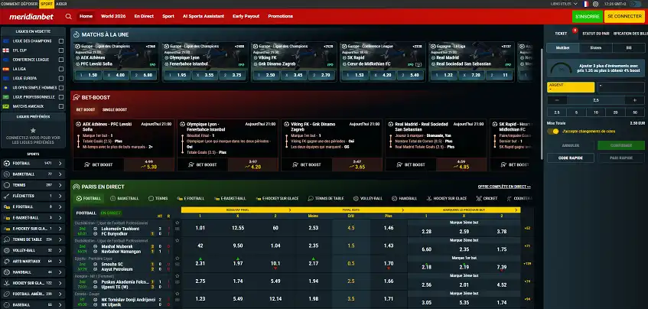Click the main page vertical scrollbar

(542, 103)
